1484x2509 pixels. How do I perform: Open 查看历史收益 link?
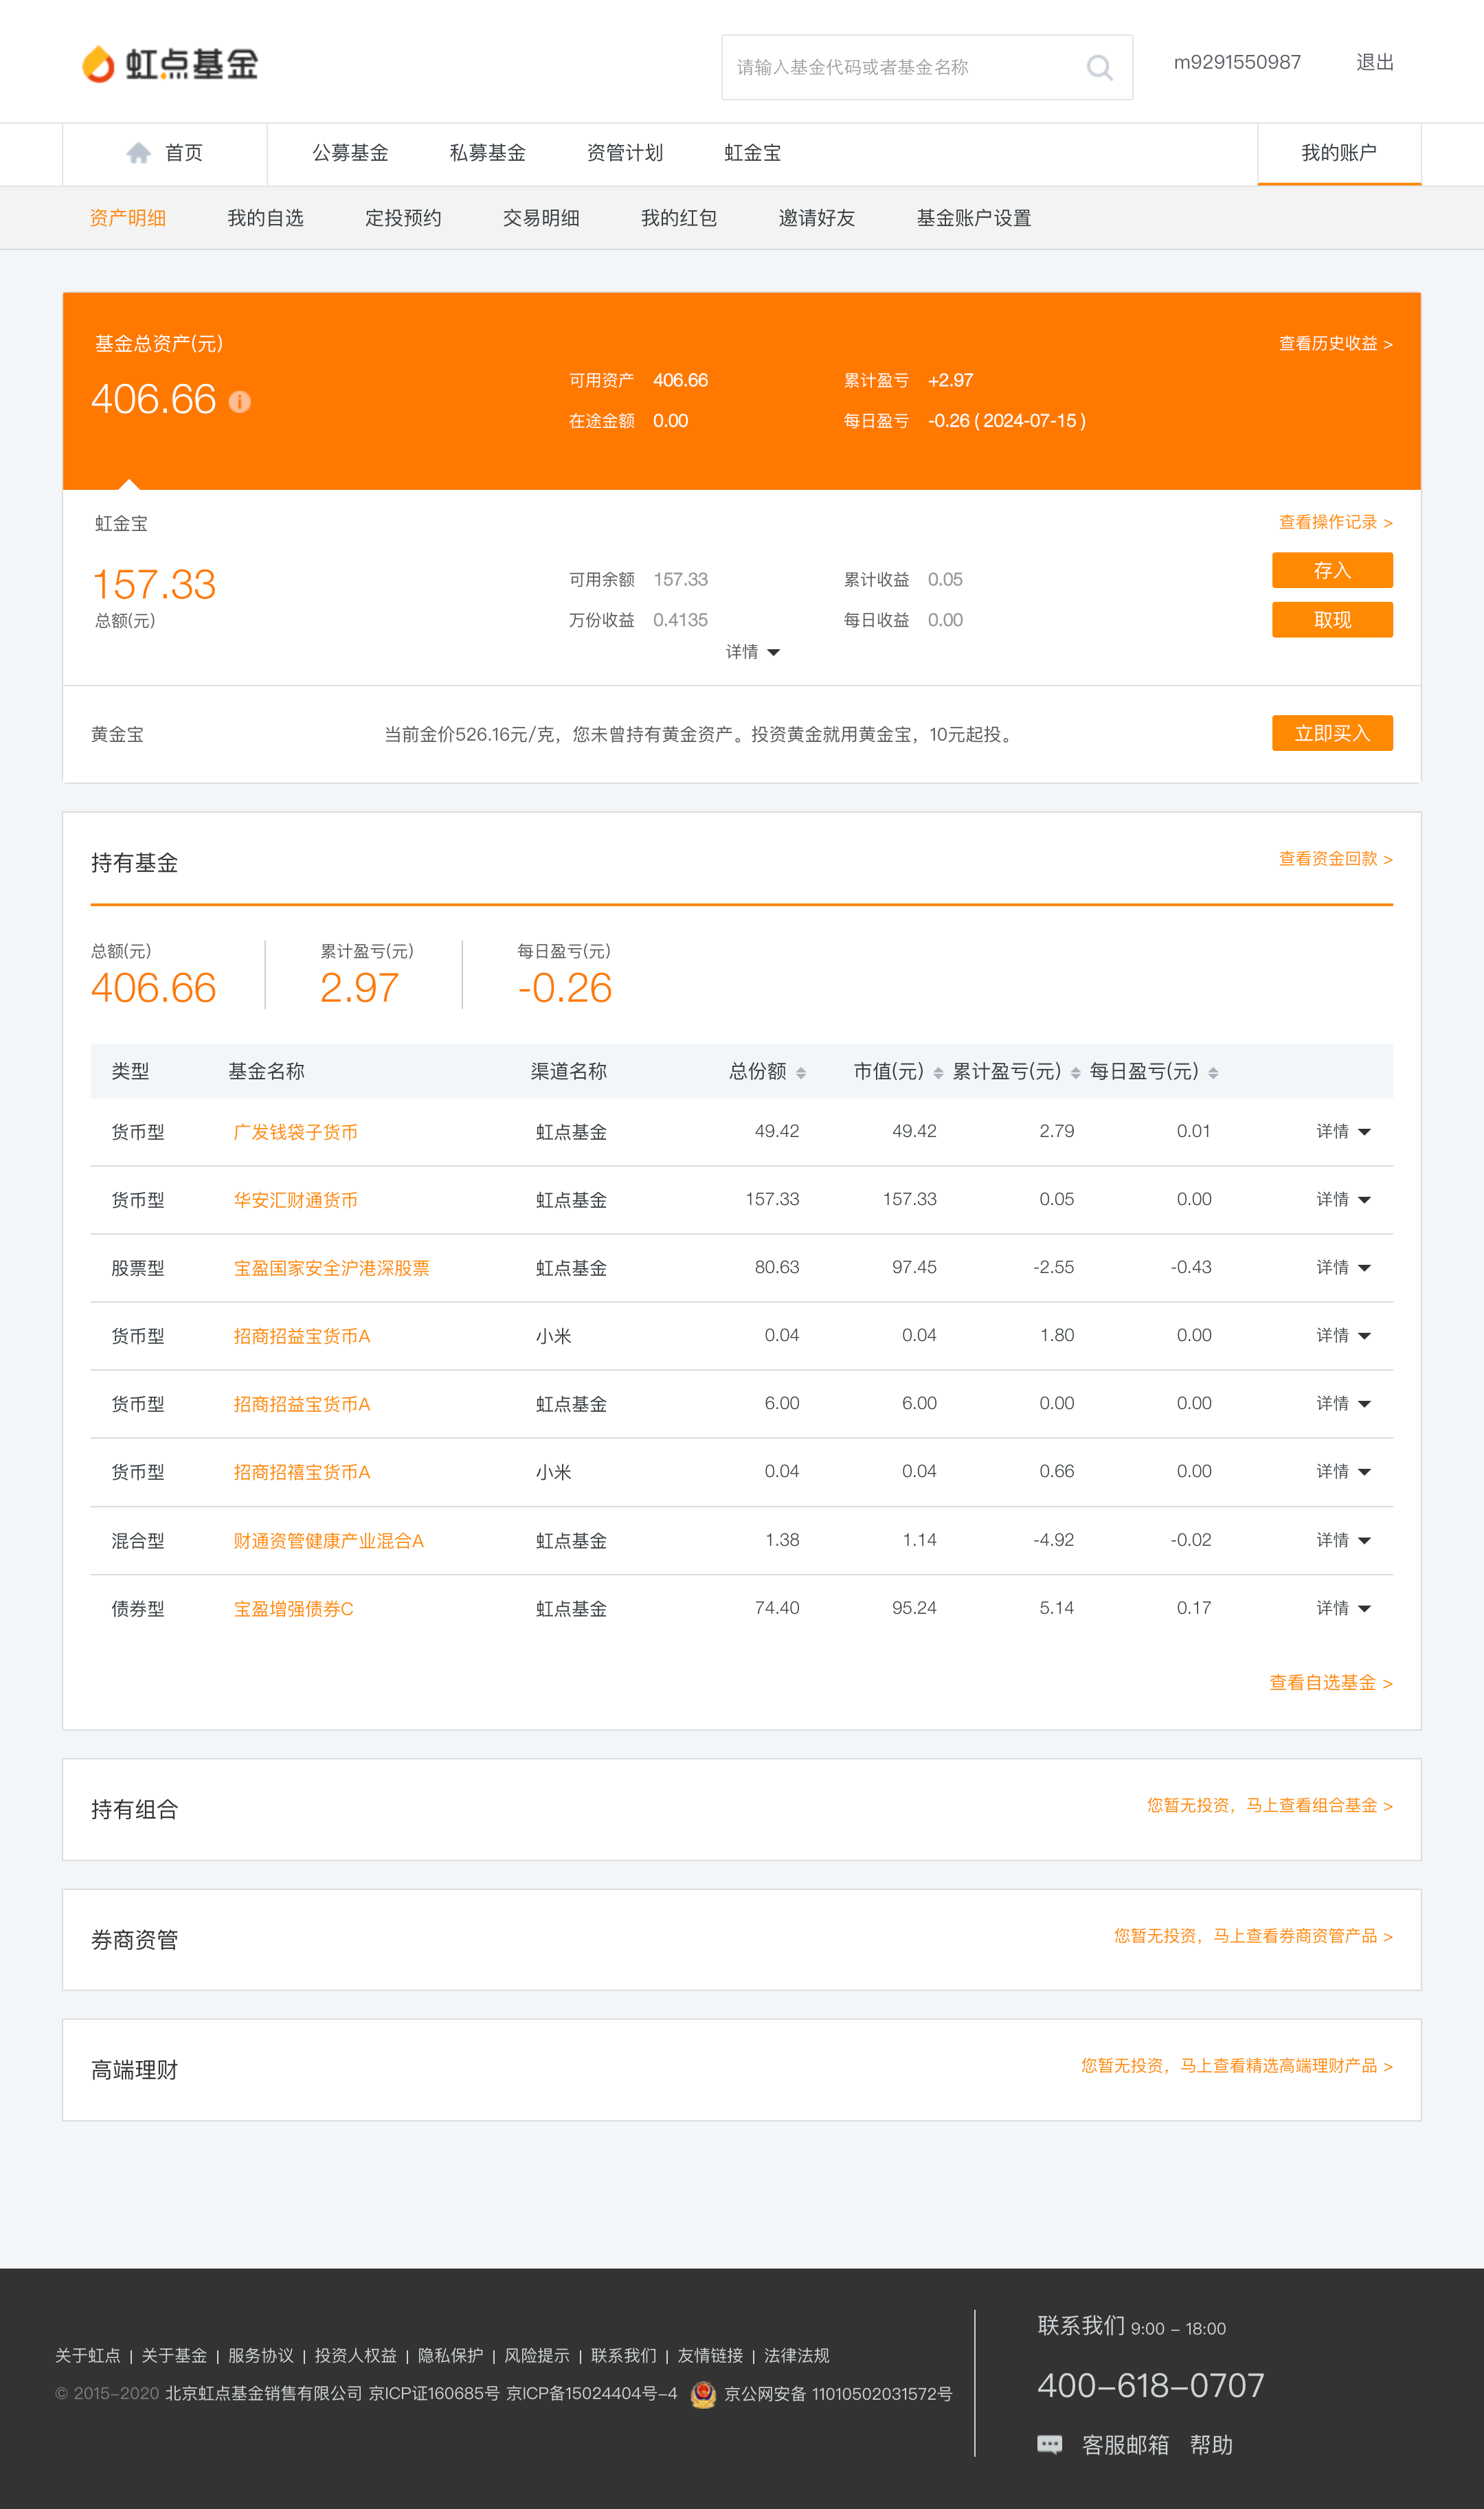tap(1335, 343)
